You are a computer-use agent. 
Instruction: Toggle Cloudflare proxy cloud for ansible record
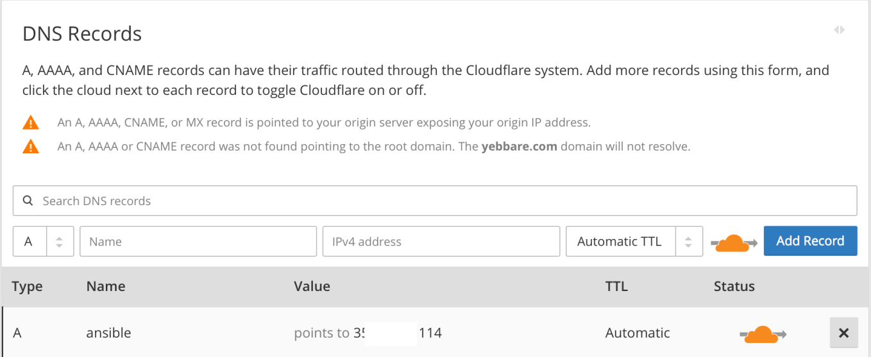pyautogui.click(x=763, y=334)
